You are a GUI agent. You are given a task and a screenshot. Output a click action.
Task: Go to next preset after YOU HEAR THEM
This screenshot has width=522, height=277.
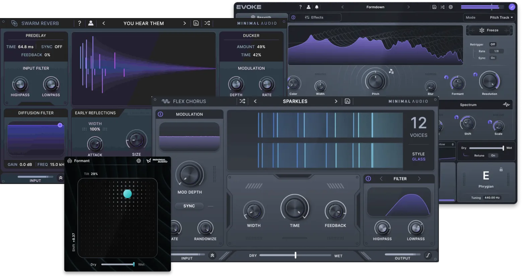[184, 23]
